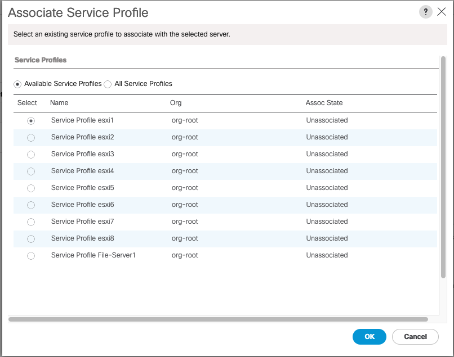
Task: Choose radio button for Service Profile esxi7
Action: (31, 222)
